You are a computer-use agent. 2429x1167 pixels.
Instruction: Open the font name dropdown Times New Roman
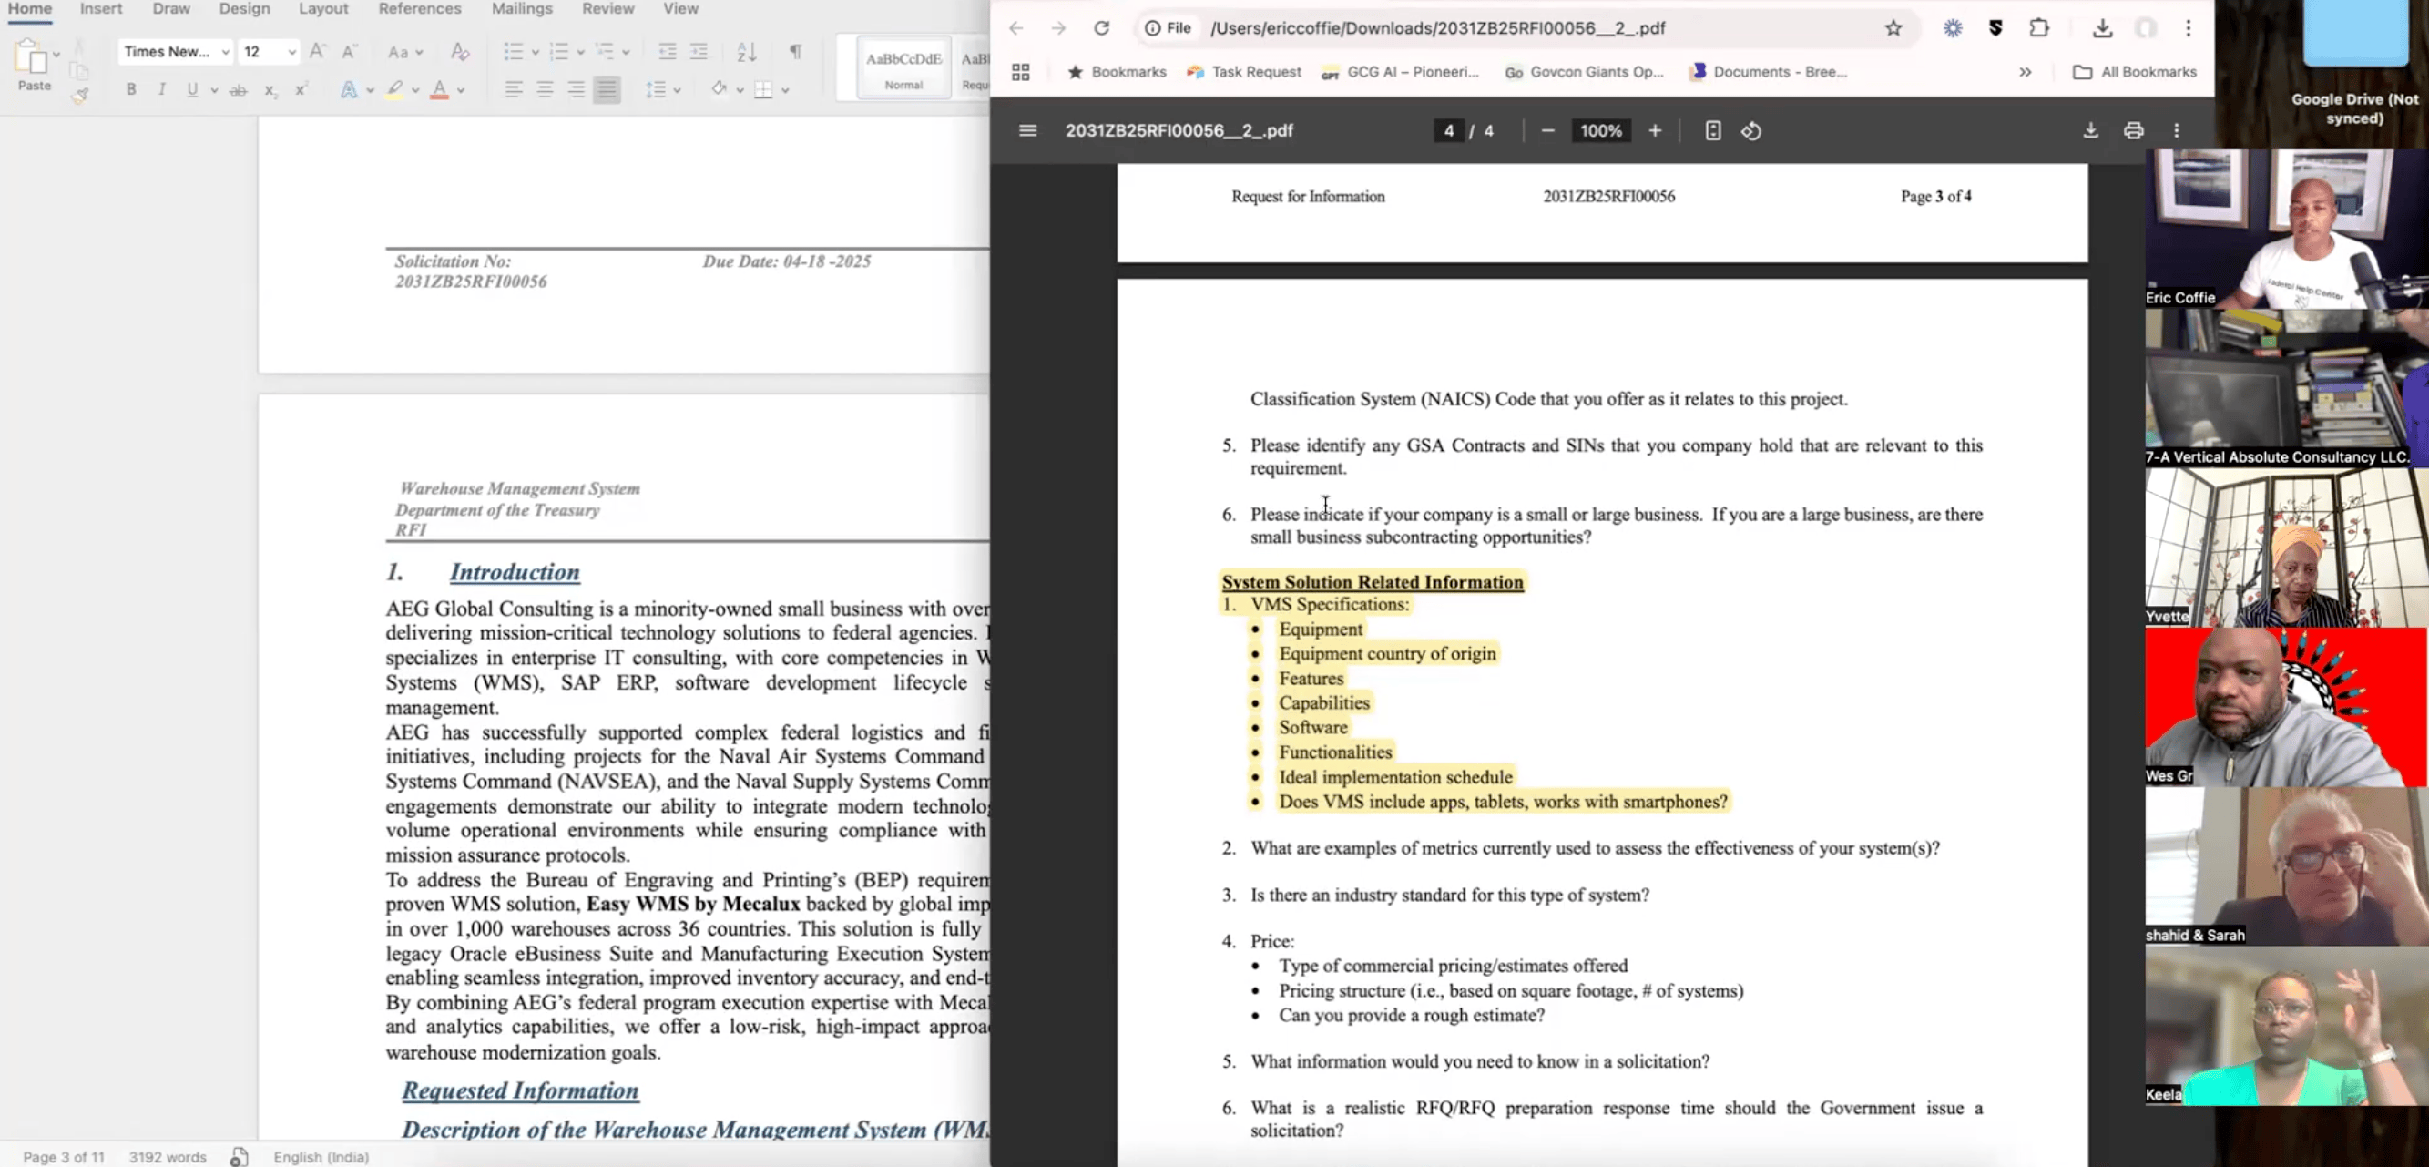tap(224, 52)
